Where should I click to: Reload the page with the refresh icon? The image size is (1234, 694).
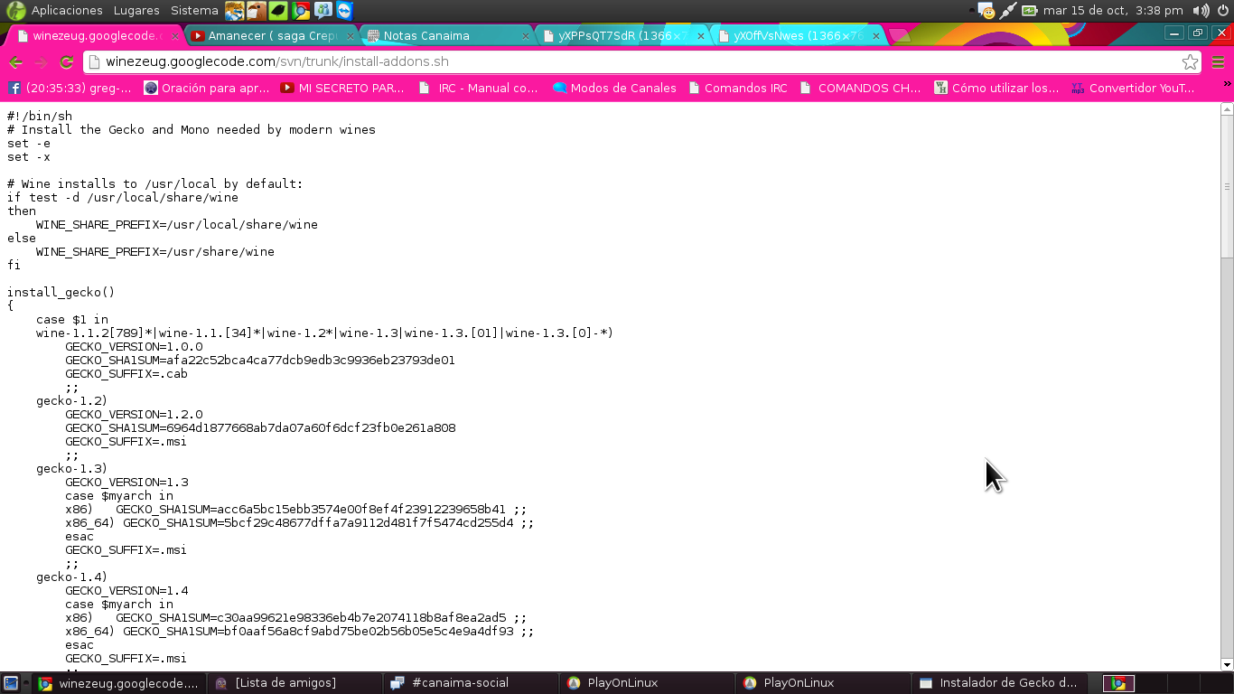pos(66,62)
